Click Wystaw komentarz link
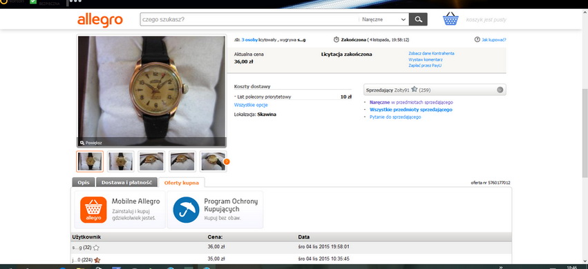588x269 pixels. click(425, 59)
